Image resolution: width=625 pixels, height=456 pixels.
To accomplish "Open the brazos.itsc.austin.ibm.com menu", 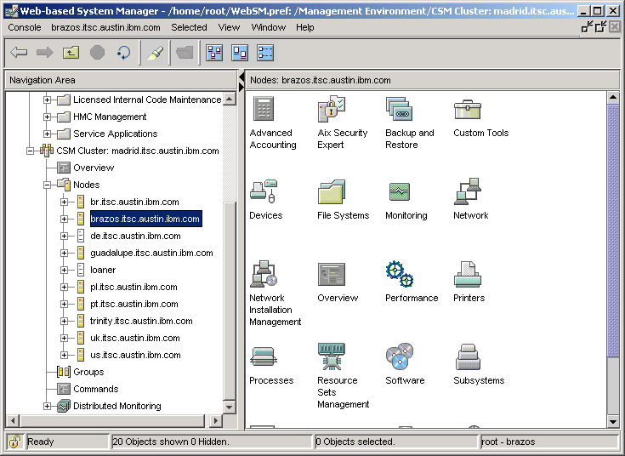I will pos(105,27).
